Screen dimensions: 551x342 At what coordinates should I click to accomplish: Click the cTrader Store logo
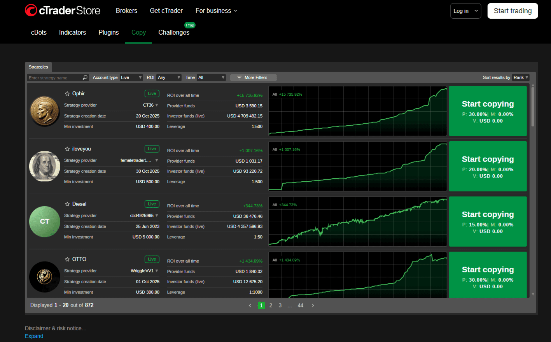[x=62, y=11]
